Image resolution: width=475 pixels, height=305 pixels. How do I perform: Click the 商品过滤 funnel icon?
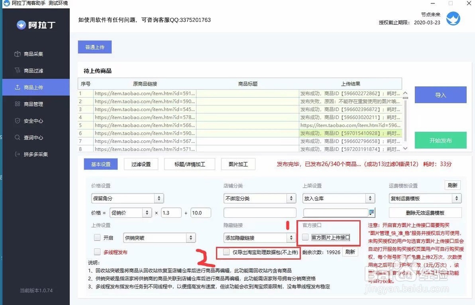[18, 71]
